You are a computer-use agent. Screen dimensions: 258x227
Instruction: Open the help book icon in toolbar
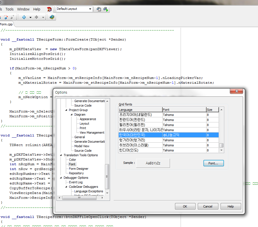(x=52, y=17)
